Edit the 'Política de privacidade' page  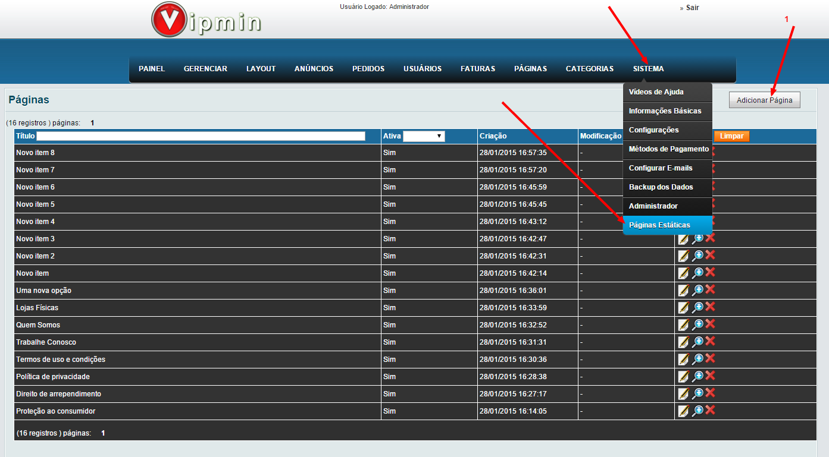pyautogui.click(x=683, y=377)
